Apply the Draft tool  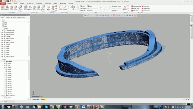click(82, 11)
